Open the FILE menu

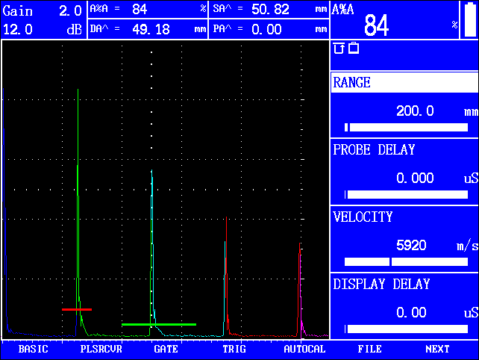[369, 349]
